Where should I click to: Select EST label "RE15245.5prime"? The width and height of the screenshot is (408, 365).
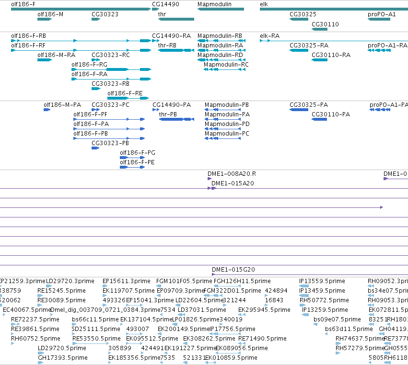click(x=61, y=291)
